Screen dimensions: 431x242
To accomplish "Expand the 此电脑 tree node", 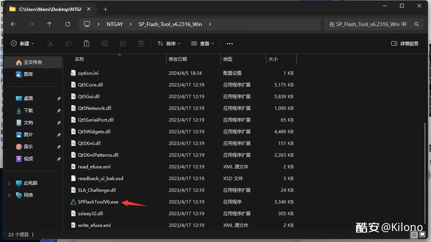I will 9,183.
